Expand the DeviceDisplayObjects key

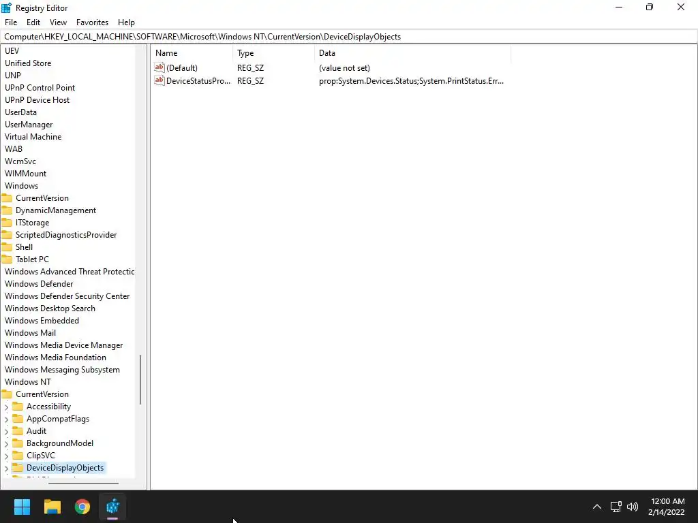pyautogui.click(x=6, y=468)
